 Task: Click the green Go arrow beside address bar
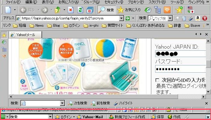point(128,18)
